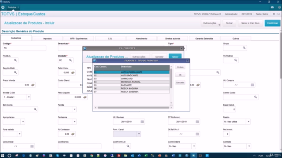This screenshot has height=158, width=282.
Task: Open the Centro Custo search magnifier
Action: (256, 97)
